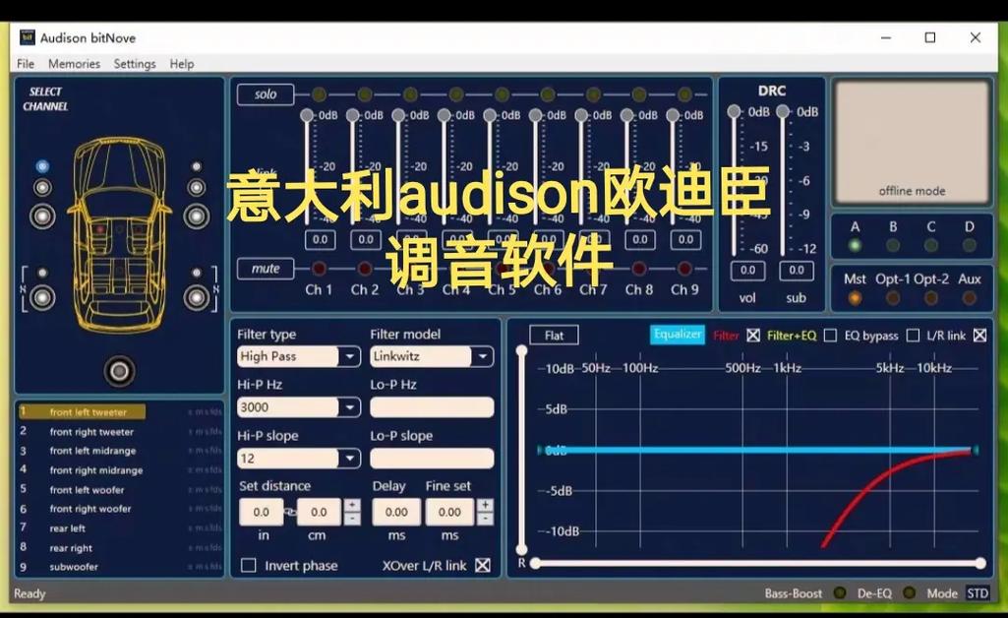
Task: Click the Flat EQ button
Action: tap(554, 335)
